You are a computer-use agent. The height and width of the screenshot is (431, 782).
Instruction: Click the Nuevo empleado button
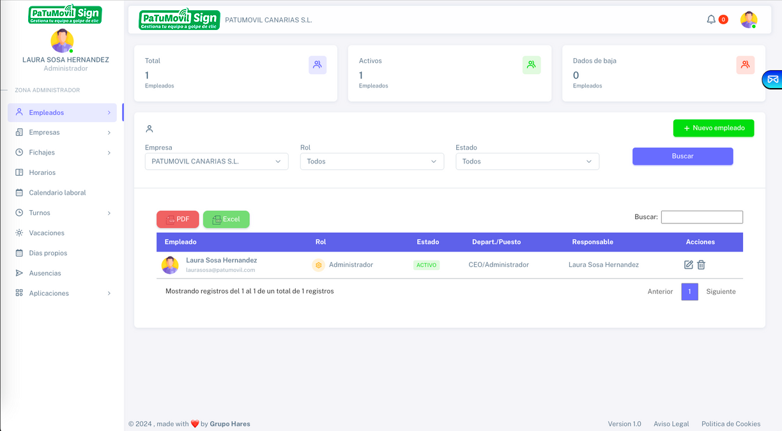(x=713, y=128)
